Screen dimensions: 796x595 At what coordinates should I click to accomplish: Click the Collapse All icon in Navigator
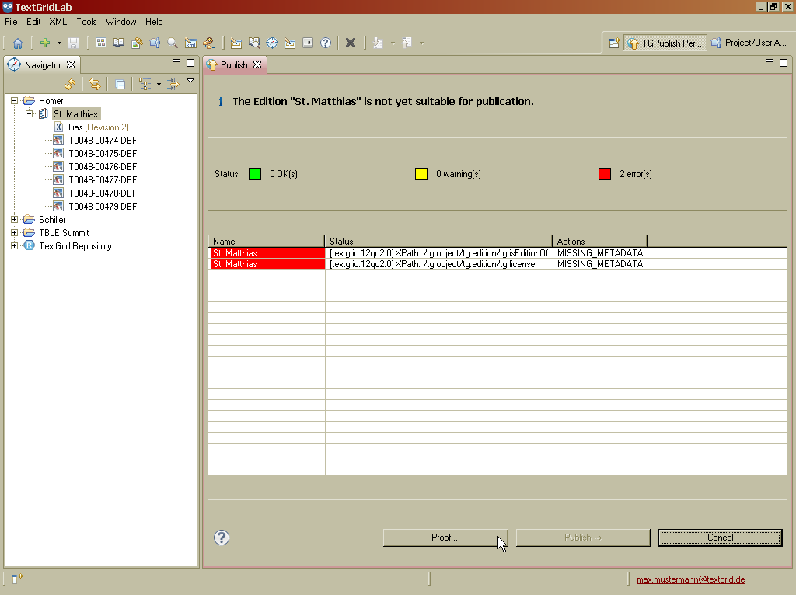(120, 84)
